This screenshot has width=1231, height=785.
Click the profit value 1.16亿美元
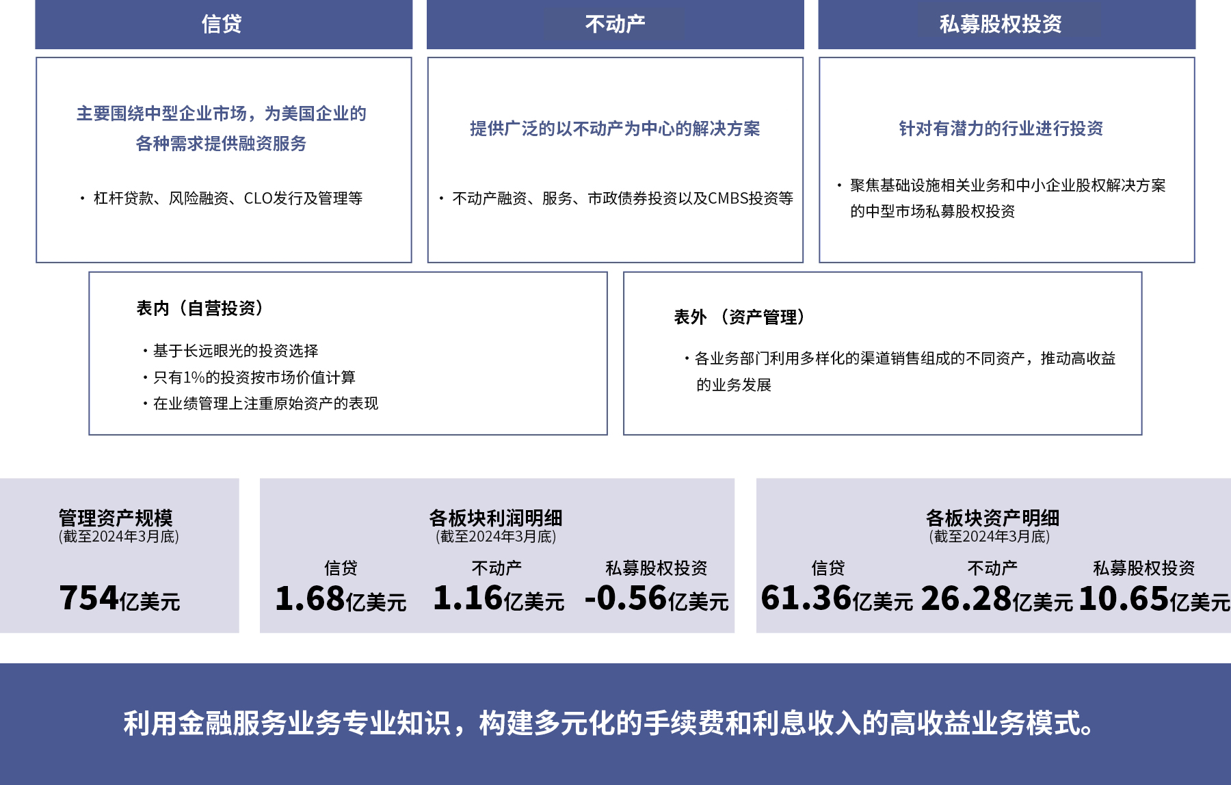coord(499,598)
